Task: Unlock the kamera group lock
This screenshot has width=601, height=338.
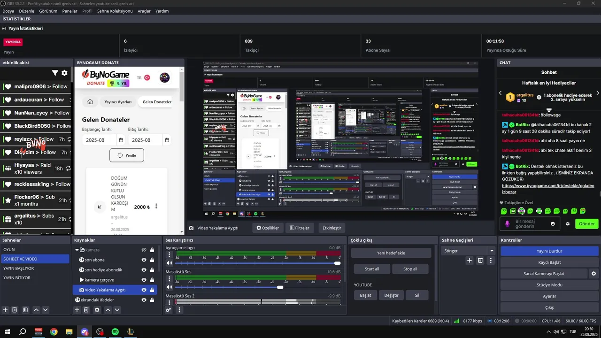Action: [152, 250]
